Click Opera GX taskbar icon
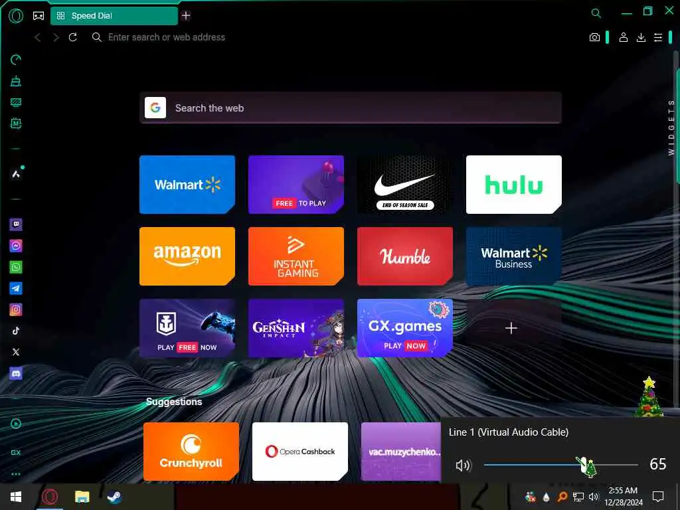680x510 pixels. click(x=49, y=497)
